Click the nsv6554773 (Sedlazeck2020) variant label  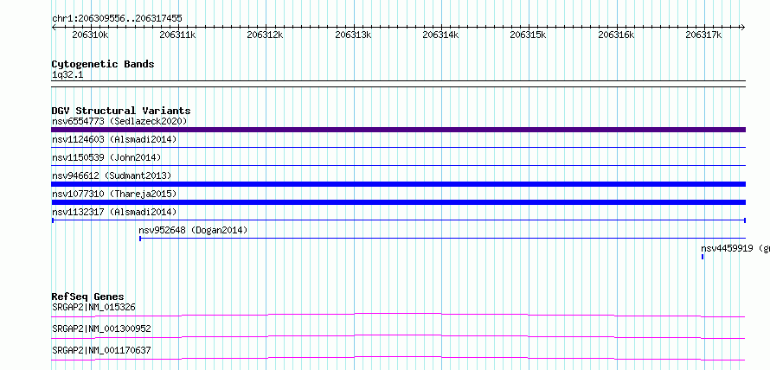(119, 121)
